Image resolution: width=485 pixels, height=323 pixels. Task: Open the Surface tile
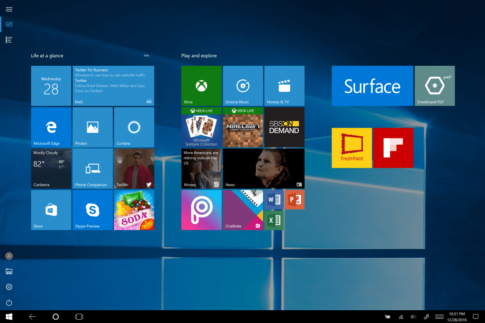click(372, 86)
